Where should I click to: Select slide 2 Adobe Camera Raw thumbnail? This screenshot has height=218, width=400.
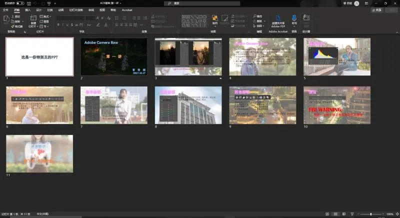(114, 56)
